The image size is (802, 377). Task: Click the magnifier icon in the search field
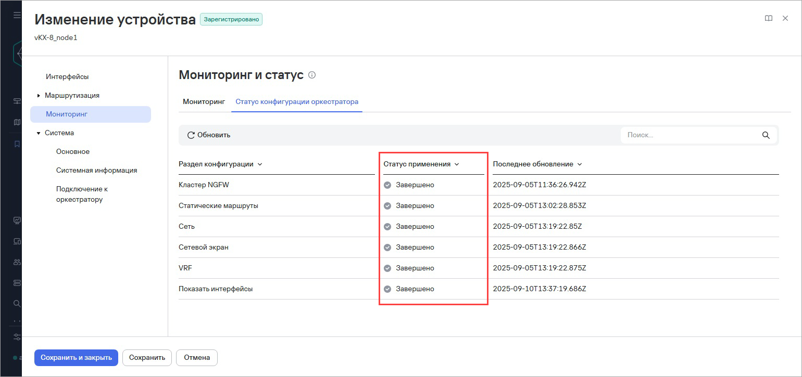pos(766,135)
